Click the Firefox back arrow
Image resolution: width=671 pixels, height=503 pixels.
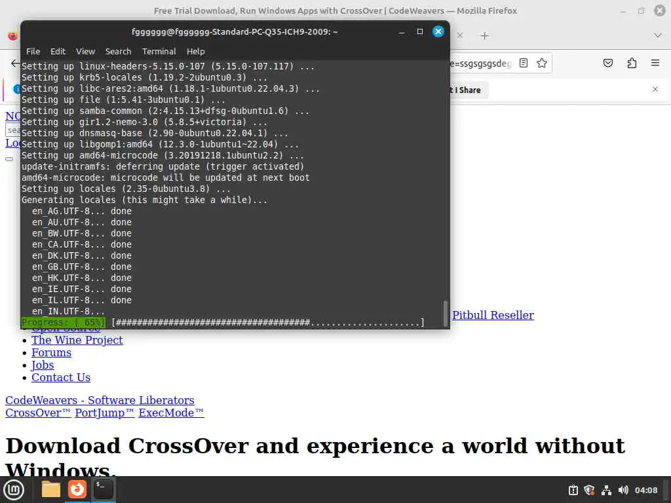click(x=15, y=64)
